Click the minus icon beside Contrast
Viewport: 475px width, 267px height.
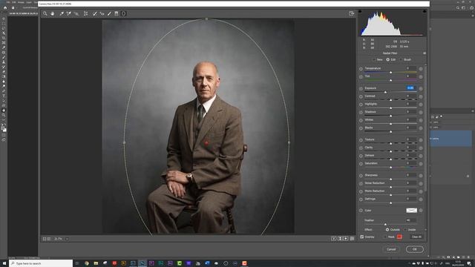pyautogui.click(x=361, y=96)
